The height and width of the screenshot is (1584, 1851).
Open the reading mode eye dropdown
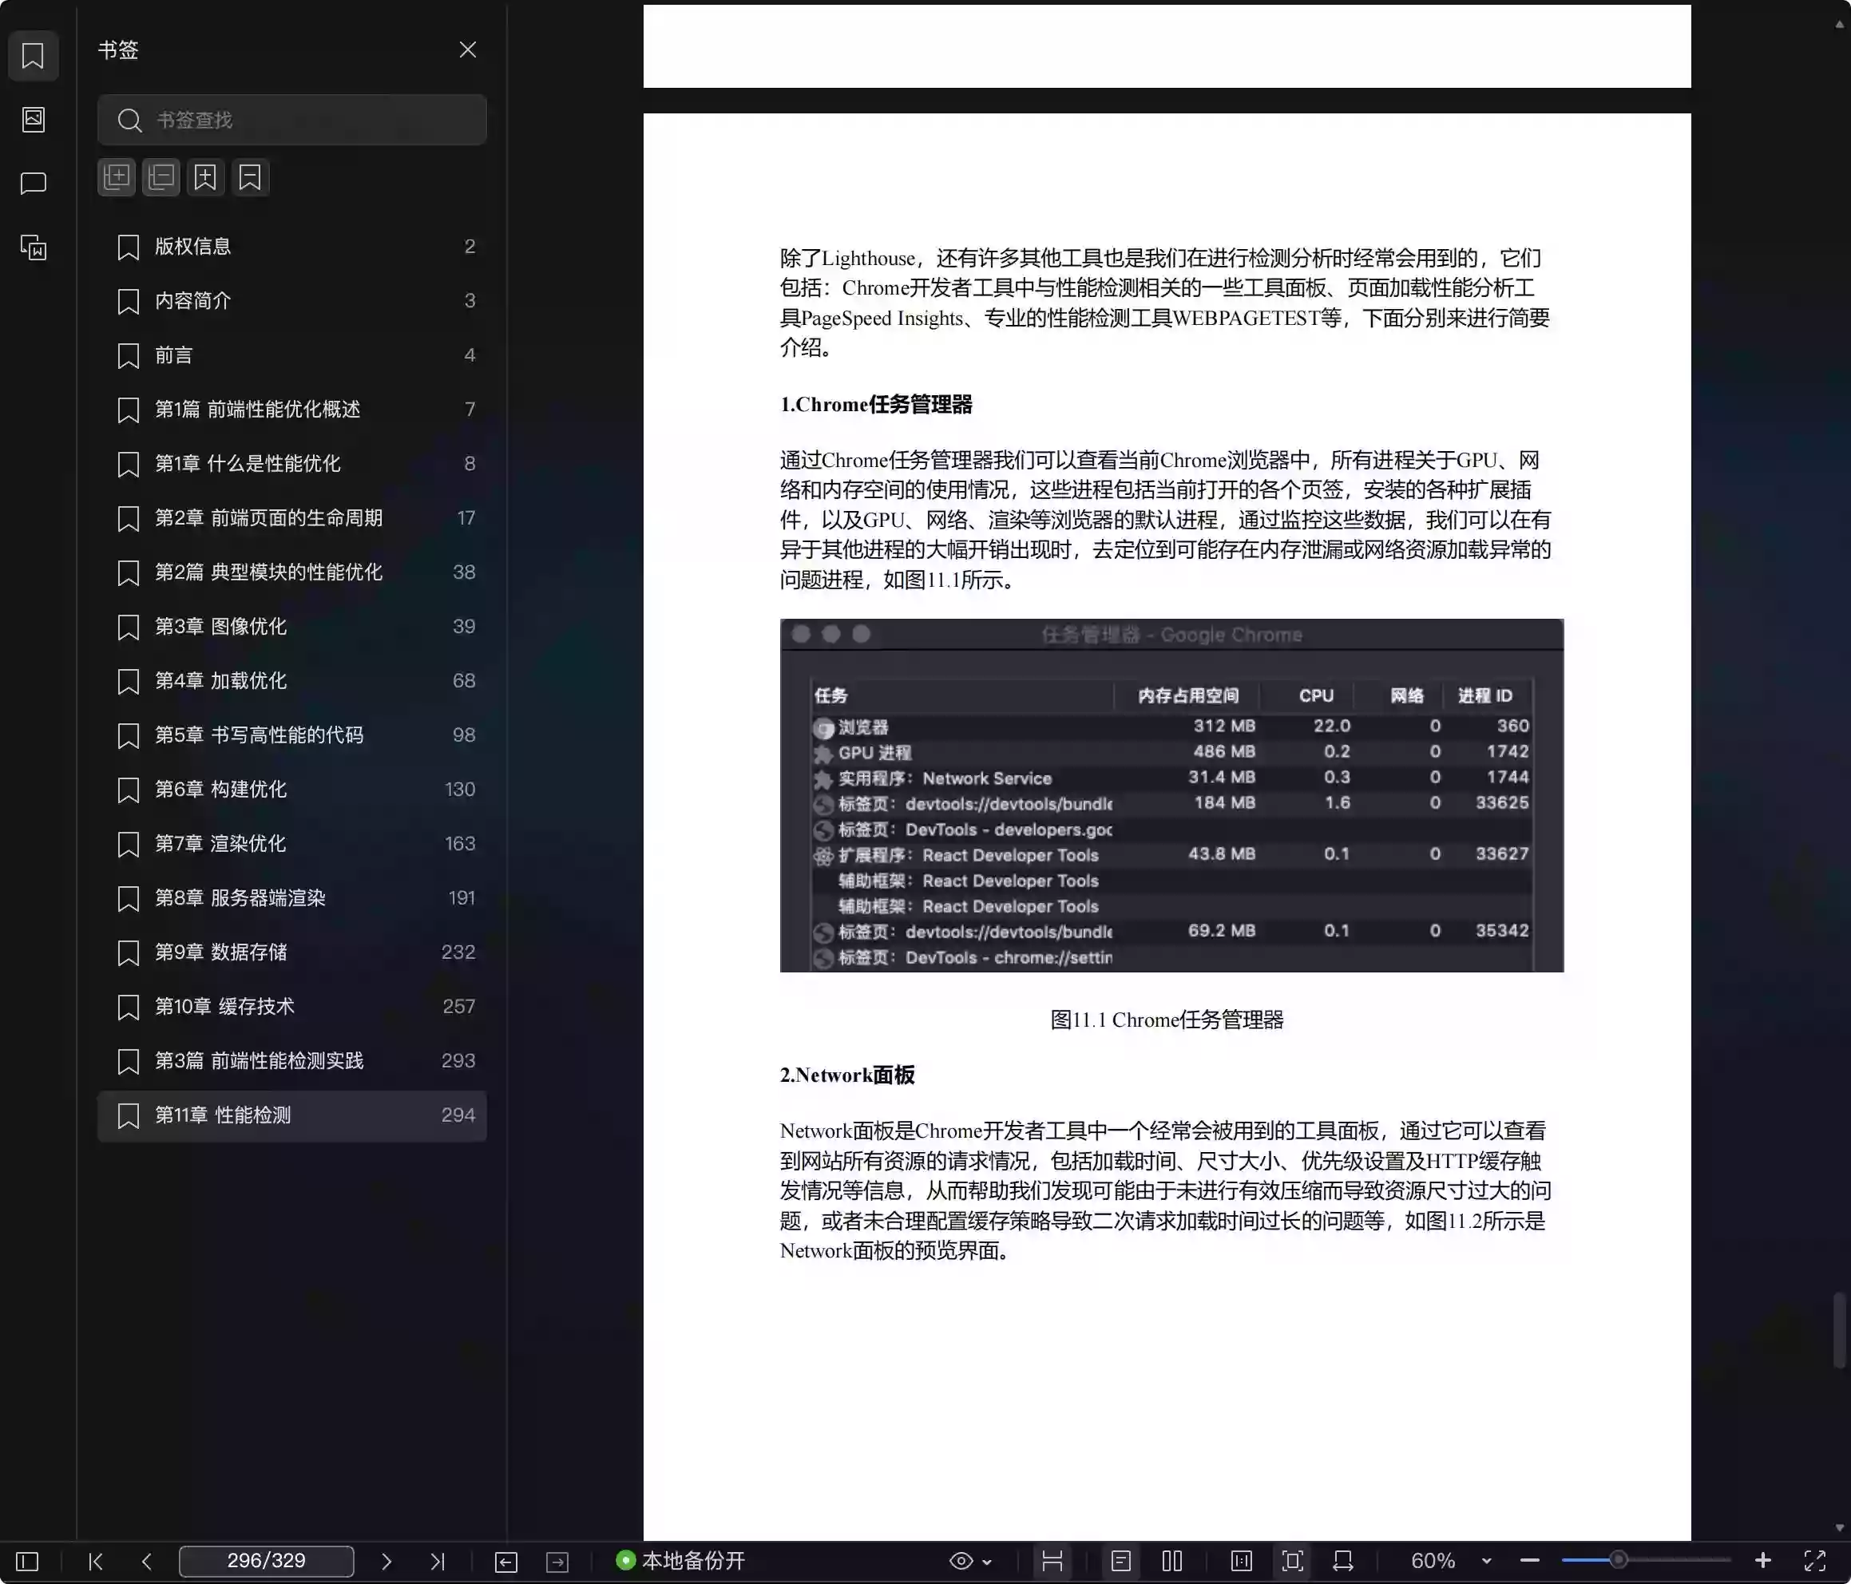[x=971, y=1561]
